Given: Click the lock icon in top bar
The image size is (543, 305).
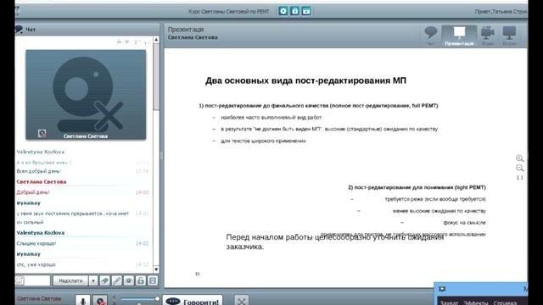Looking at the screenshot, I should [294, 11].
